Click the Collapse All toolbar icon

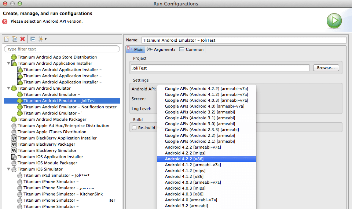33,39
